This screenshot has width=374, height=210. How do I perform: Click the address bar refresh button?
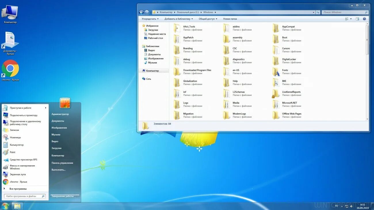point(318,12)
